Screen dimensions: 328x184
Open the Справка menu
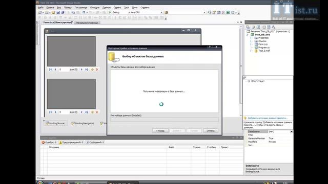[145, 8]
